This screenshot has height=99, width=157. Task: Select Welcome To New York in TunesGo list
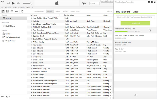135,43
